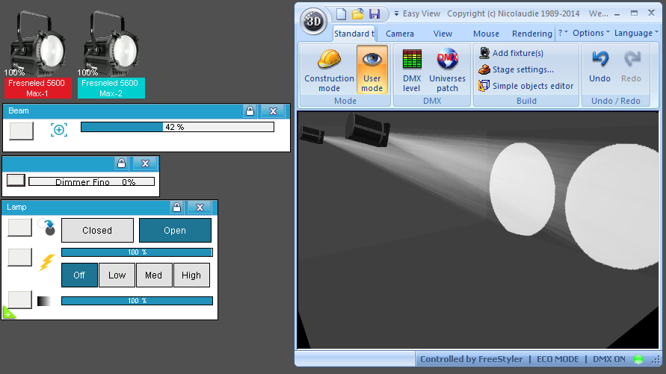Click Add fixture(s)
The width and height of the screenshot is (666, 374).
(511, 53)
